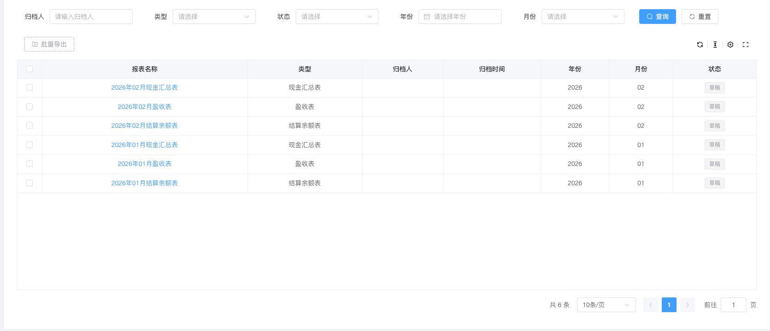Image resolution: width=770 pixels, height=331 pixels.
Task: Open the 2026年01月盈收表 report link
Action: 145,164
